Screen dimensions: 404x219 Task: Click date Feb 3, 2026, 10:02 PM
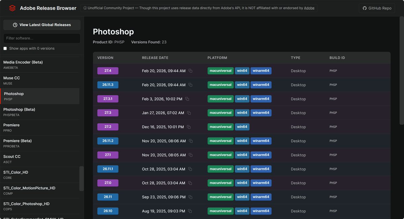pyautogui.click(x=162, y=99)
